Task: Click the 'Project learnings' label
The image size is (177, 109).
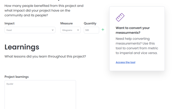Action: [x=17, y=77]
